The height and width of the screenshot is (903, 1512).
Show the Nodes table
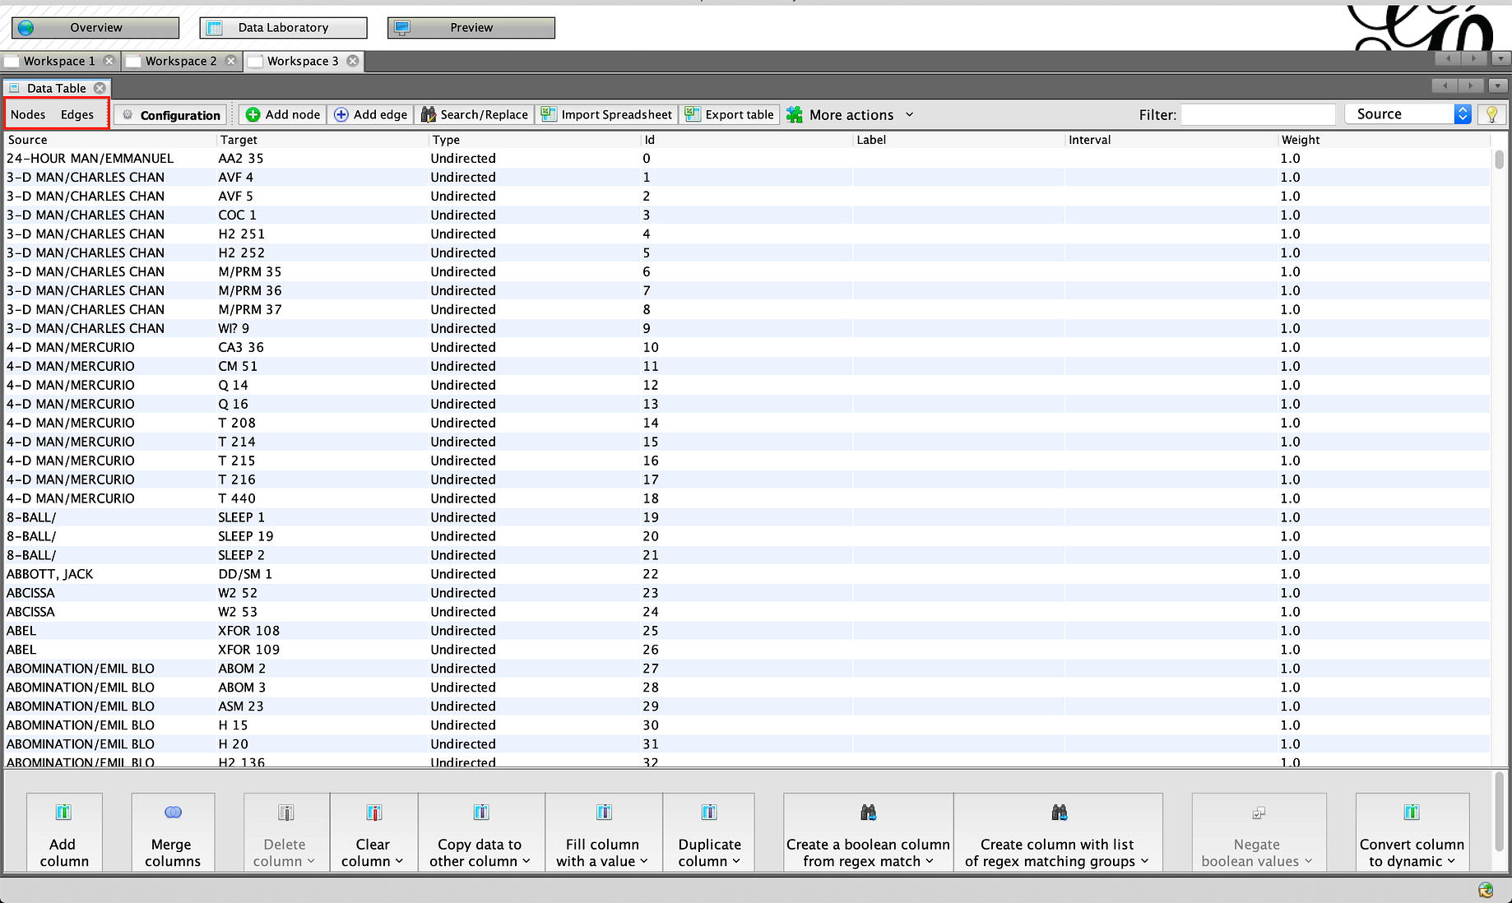tap(28, 114)
